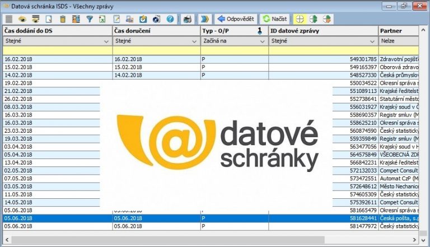Click the Typ - O/P column header
This screenshot has height=247, width=430.
(235, 31)
